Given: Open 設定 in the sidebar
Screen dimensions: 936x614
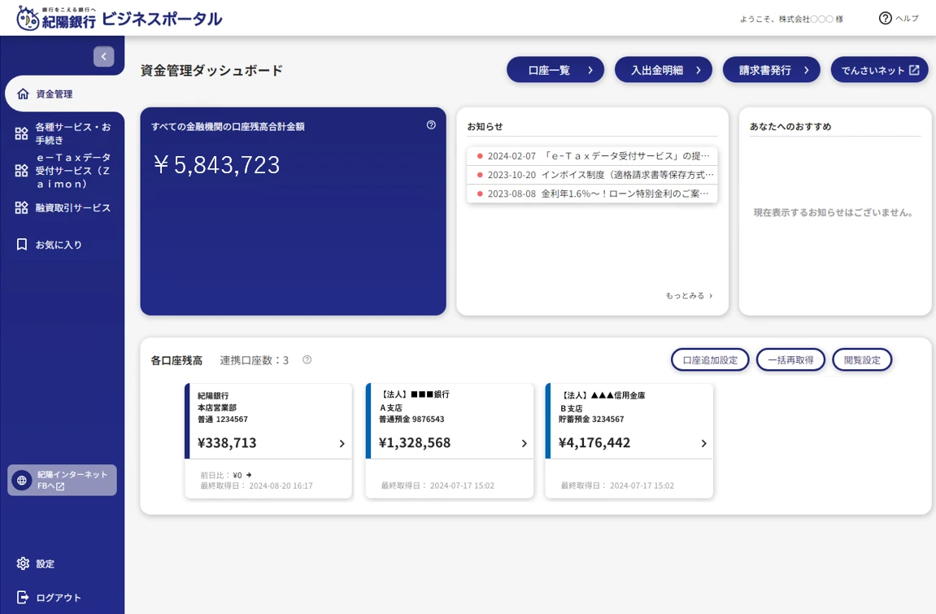Looking at the screenshot, I should pos(36,564).
